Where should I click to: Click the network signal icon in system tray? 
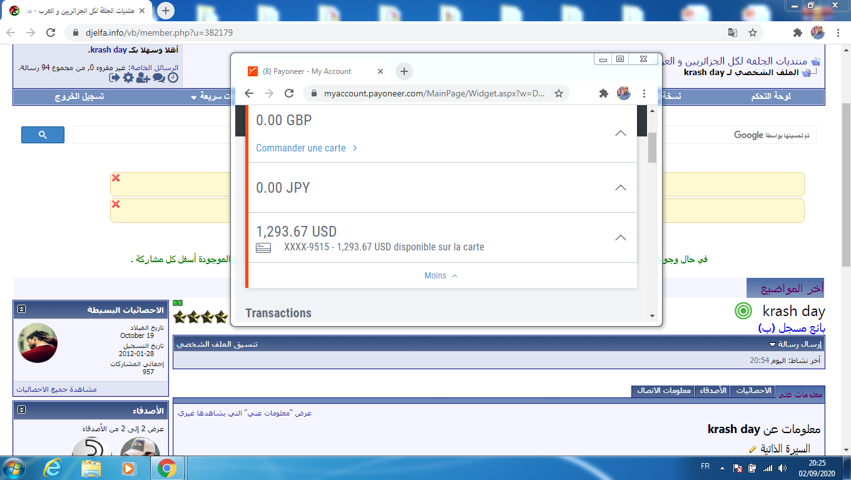click(x=768, y=467)
